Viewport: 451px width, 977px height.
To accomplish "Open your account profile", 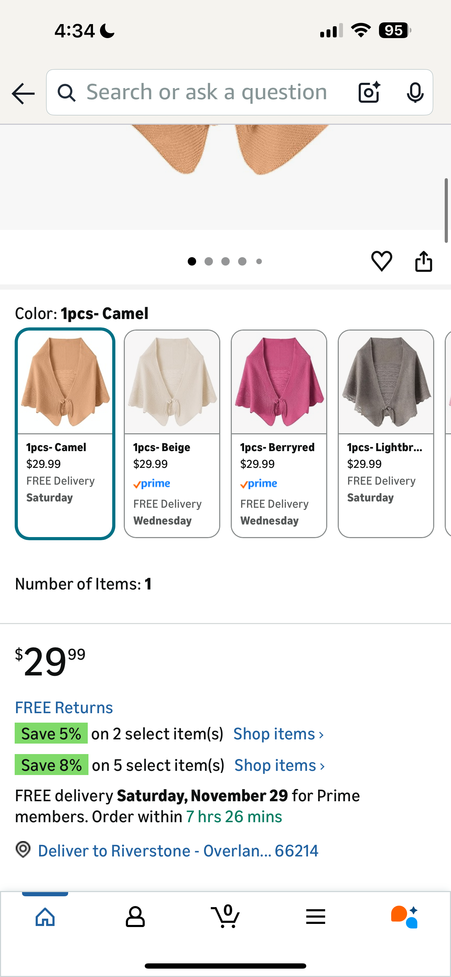I will [135, 917].
